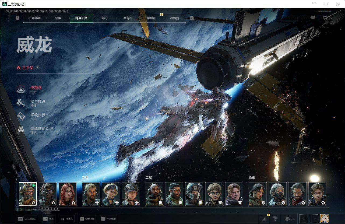Viewport: 345px width, 224px height.
Task: Switch to the 特勤处 tab
Action: coord(151,18)
